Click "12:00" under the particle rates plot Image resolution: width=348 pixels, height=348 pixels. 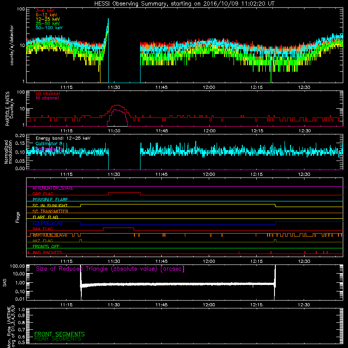(x=209, y=131)
